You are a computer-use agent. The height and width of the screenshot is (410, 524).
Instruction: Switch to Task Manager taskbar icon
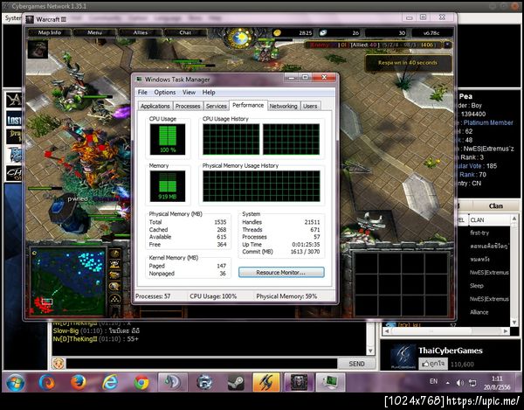pyautogui.click(x=330, y=382)
